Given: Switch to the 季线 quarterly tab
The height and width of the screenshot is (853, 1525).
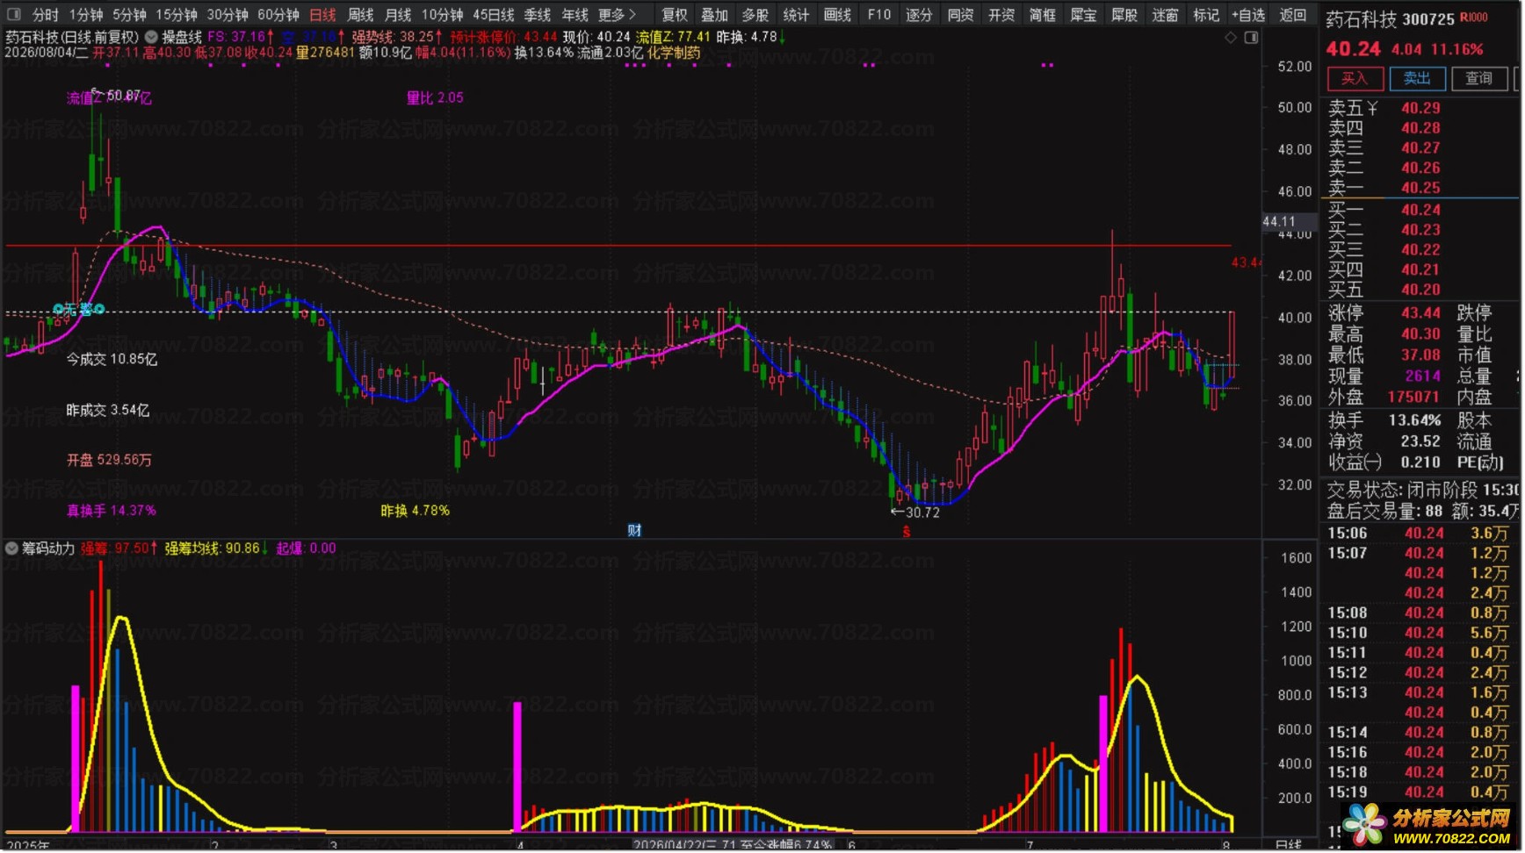Looking at the screenshot, I should pos(537,15).
